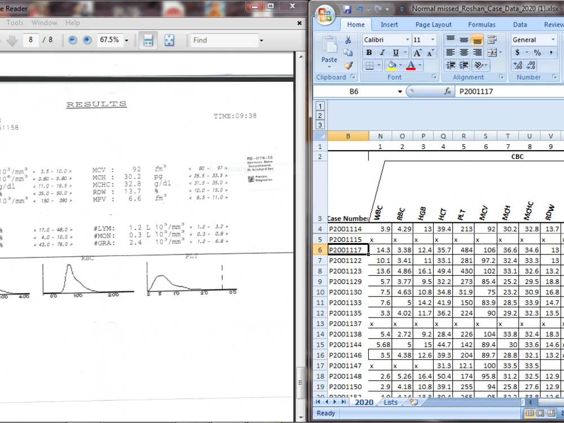Switch to the Data ribbon tab
Screen dimensions: 564x423
(x=520, y=24)
